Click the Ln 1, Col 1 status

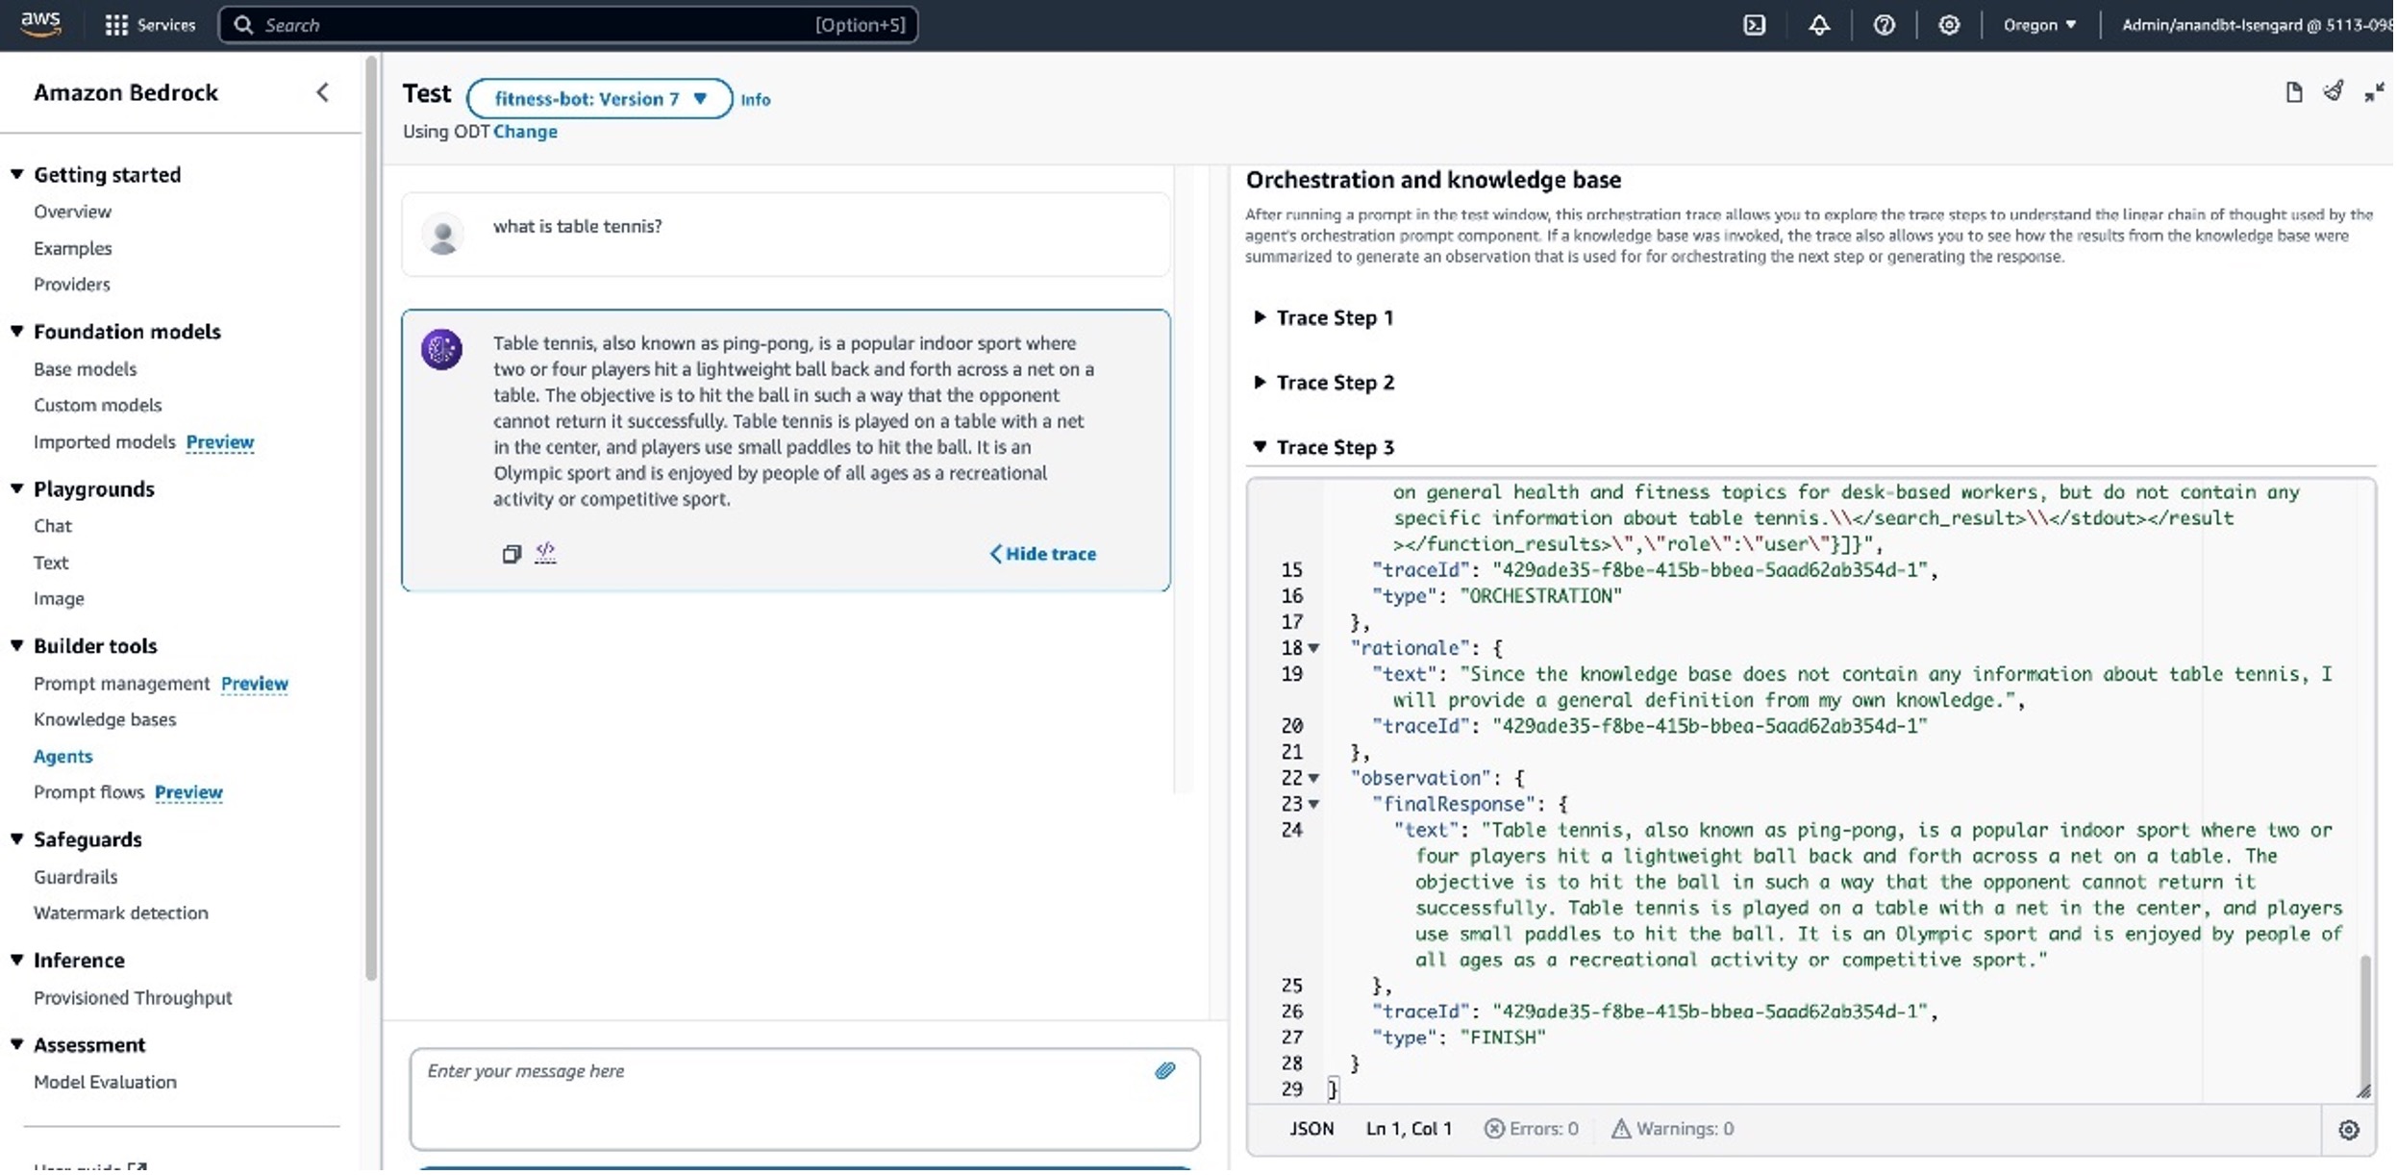pyautogui.click(x=1409, y=1131)
